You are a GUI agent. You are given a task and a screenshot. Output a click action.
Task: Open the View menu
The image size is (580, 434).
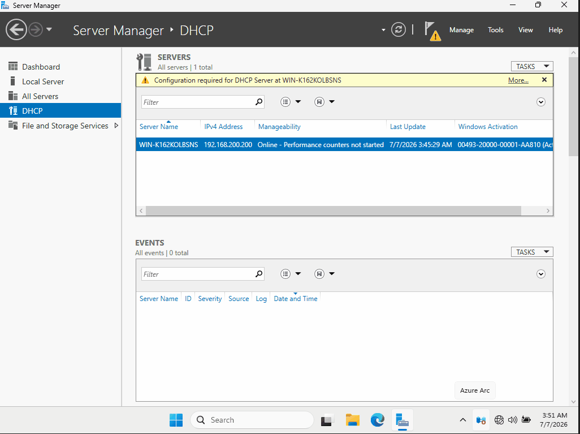click(525, 30)
